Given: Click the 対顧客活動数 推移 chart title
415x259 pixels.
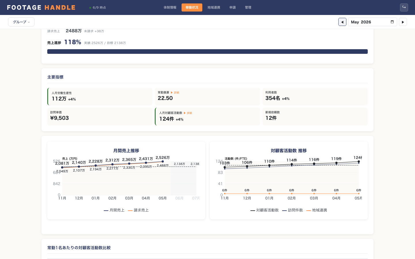Looking at the screenshot, I should pyautogui.click(x=289, y=151).
